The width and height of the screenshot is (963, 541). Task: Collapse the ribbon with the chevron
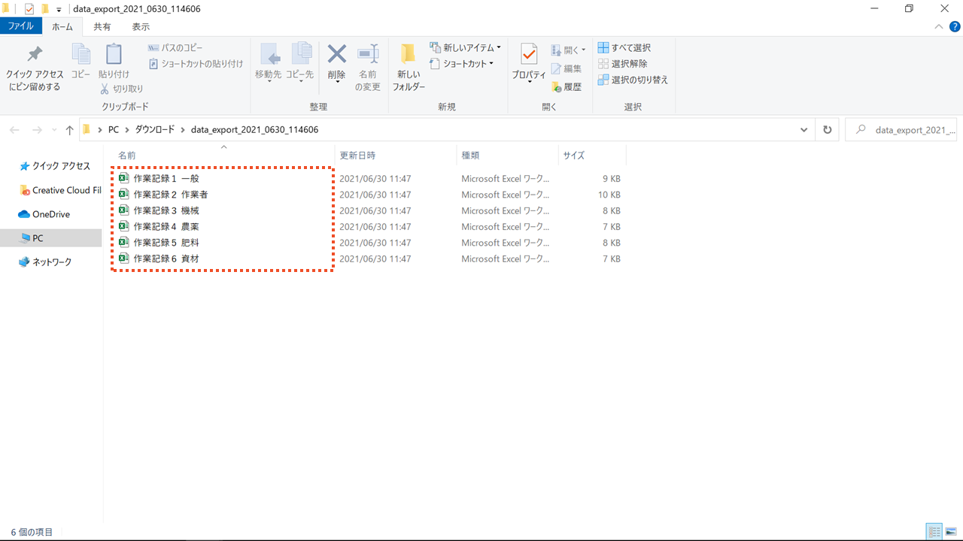938,26
